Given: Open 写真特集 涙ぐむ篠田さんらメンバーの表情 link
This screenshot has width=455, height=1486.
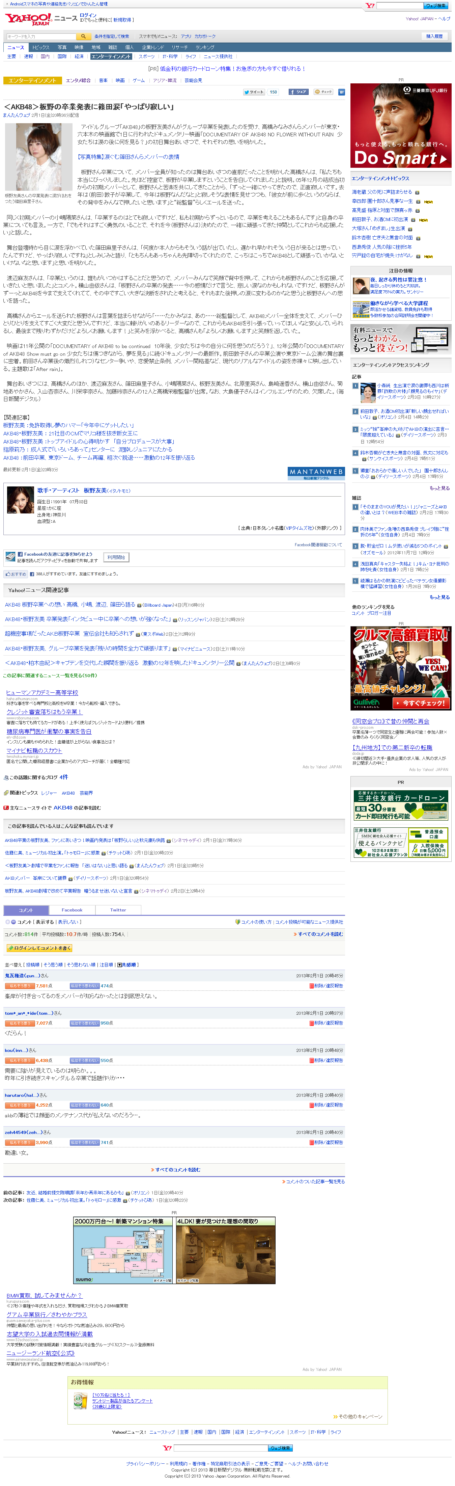Looking at the screenshot, I should pyautogui.click(x=128, y=156).
